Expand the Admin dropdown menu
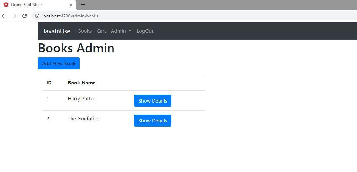357x172 pixels. click(121, 31)
